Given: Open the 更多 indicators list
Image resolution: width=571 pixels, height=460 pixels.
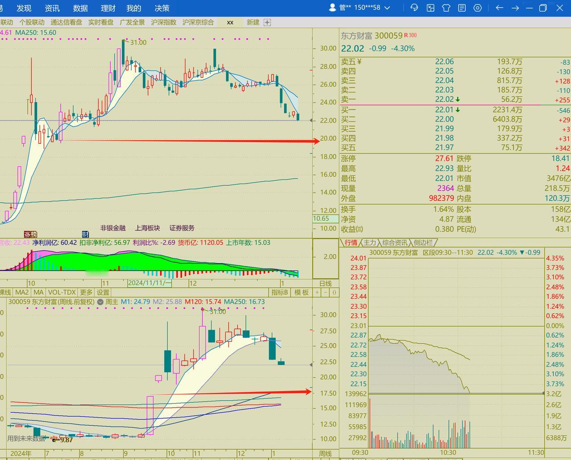Looking at the screenshot, I should pyautogui.click(x=86, y=293).
